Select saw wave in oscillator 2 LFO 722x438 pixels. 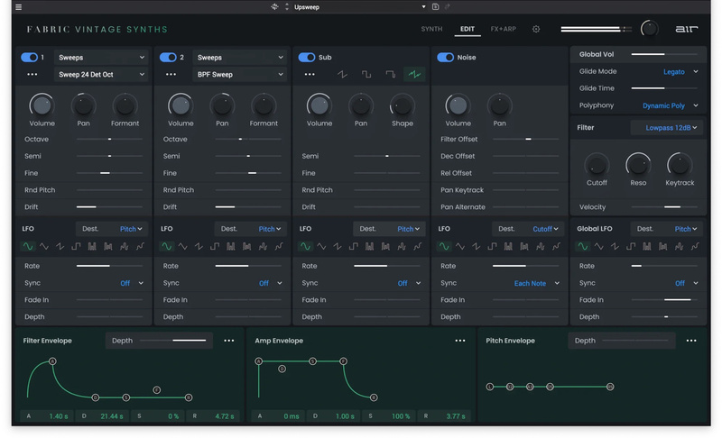[x=199, y=246]
